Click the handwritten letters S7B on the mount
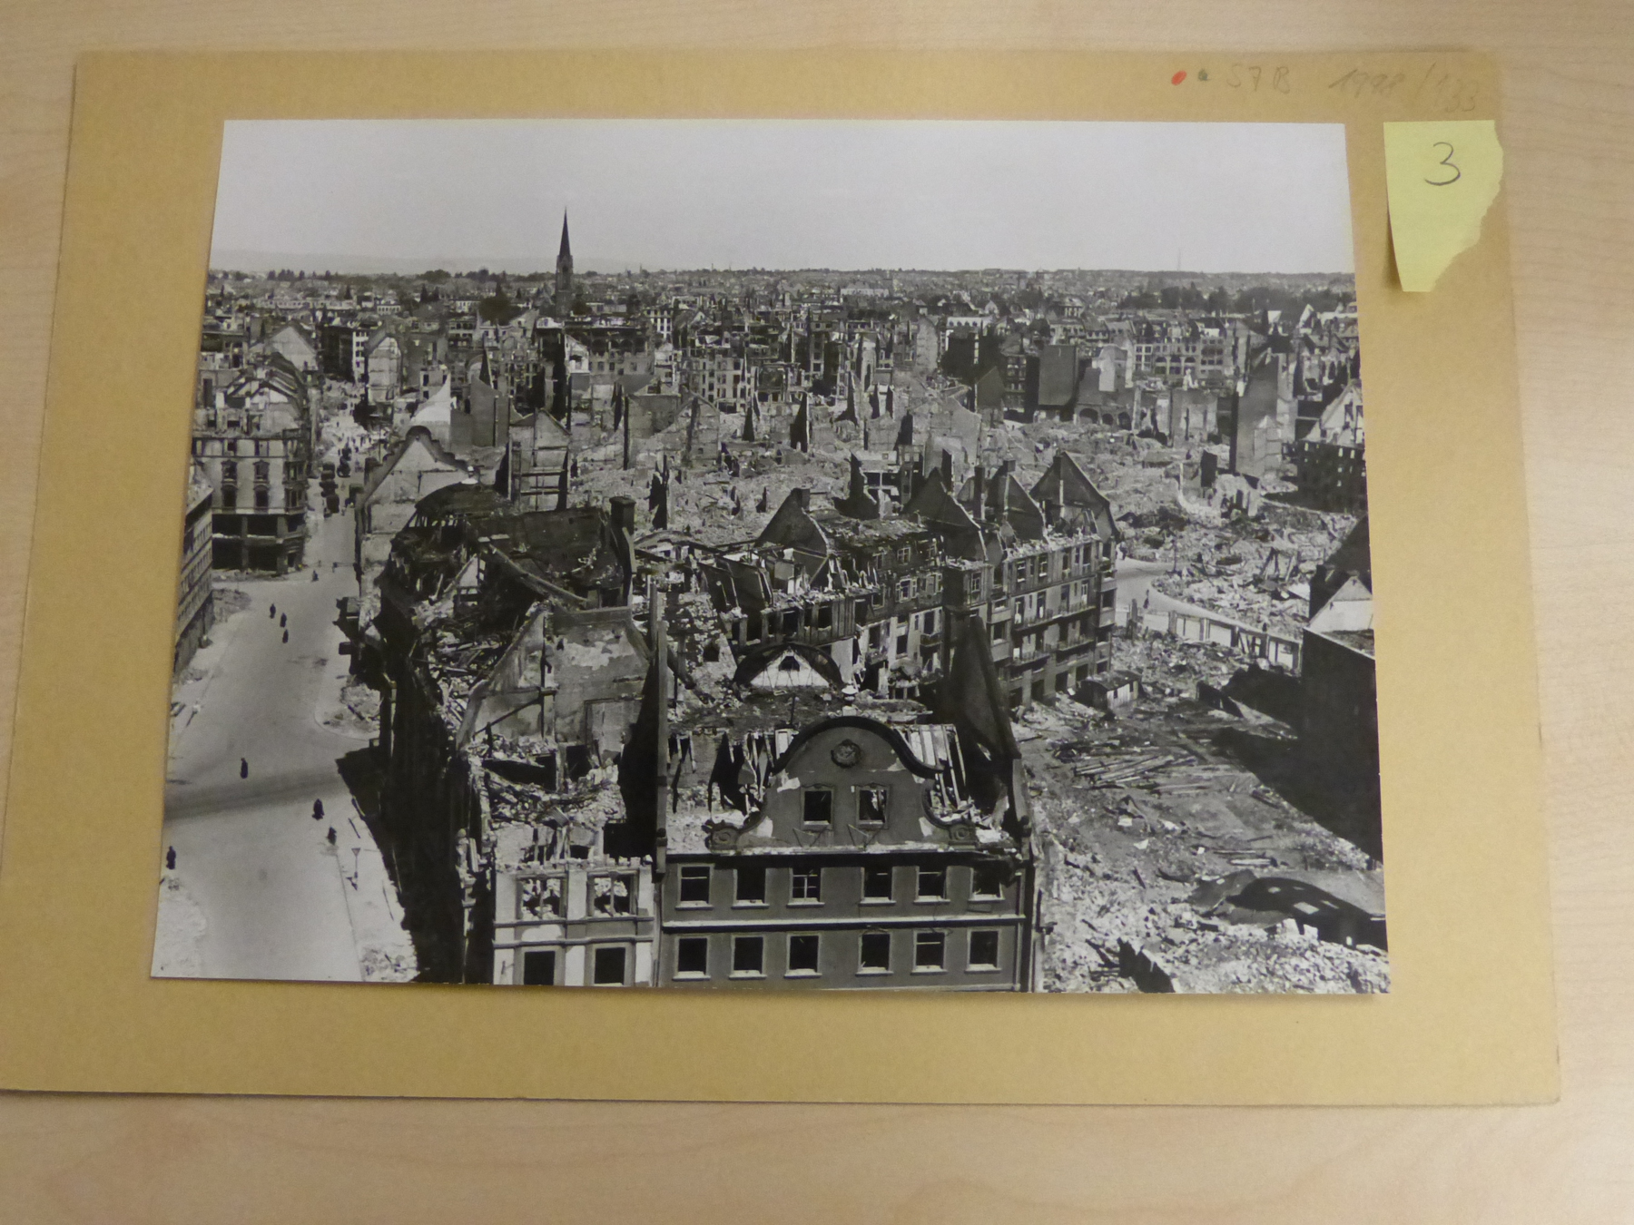This screenshot has width=1634, height=1225. 1255,82
